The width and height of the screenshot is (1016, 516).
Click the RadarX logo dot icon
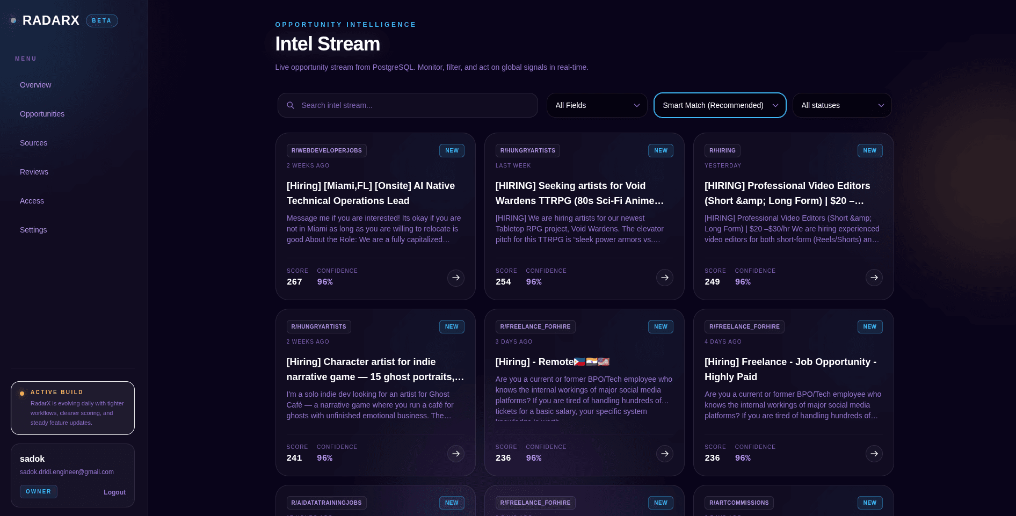point(13,20)
